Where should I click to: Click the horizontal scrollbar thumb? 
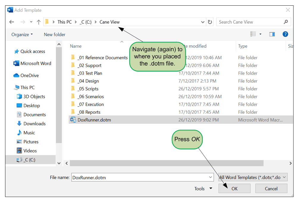(x=167, y=163)
